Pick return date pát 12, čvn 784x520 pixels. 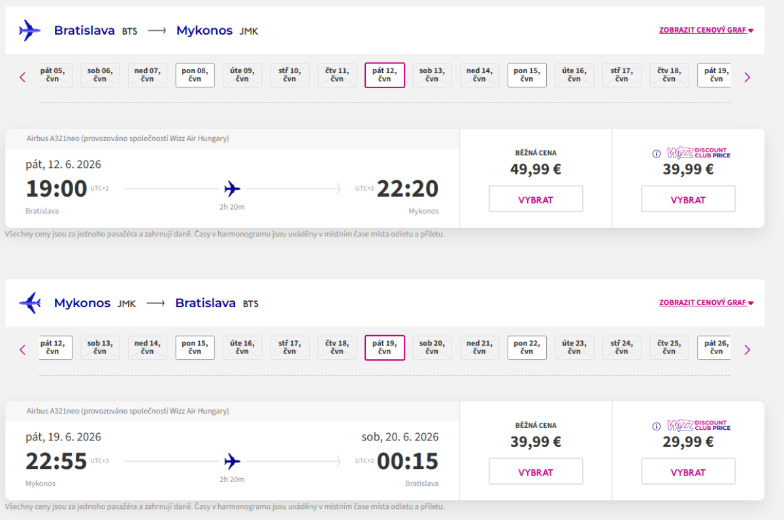coord(55,348)
